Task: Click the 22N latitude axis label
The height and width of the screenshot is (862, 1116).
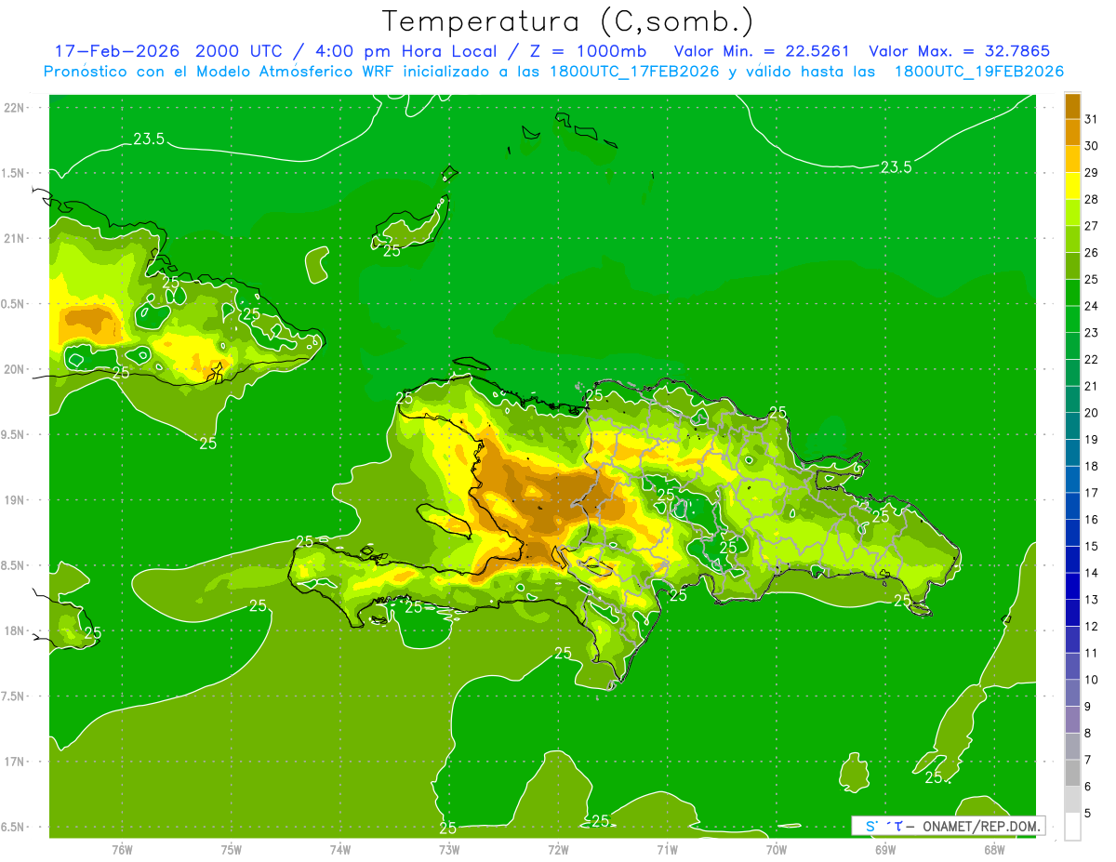Action: point(16,108)
